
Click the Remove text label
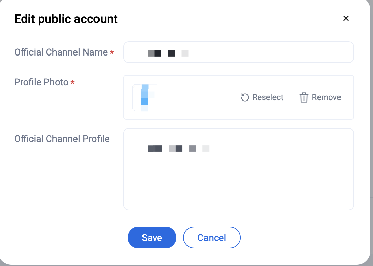[x=326, y=97]
